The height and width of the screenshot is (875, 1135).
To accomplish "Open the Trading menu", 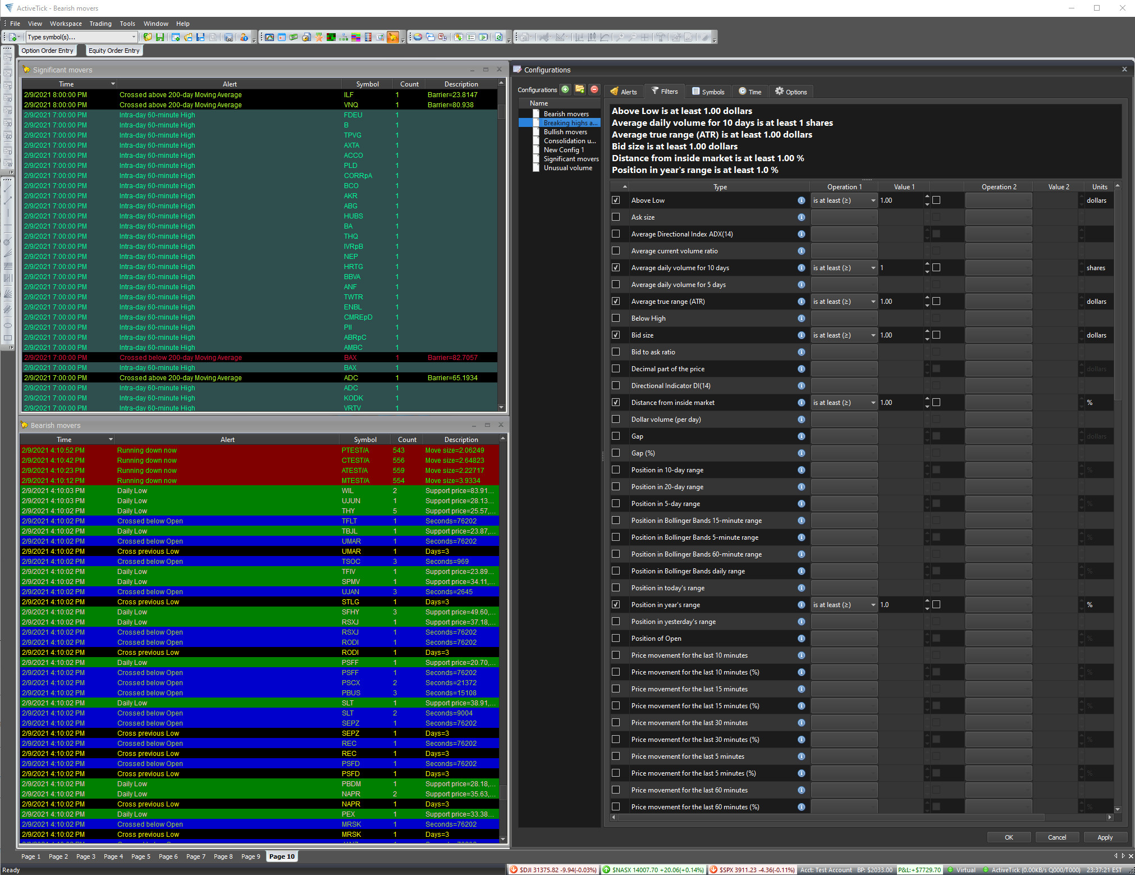I will tap(100, 24).
